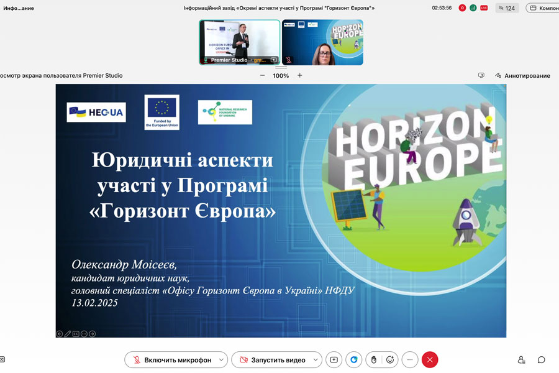Click screen-share icon on Premier Studio thumbnail
Viewport: 559px width, 373px height.
pos(274,60)
